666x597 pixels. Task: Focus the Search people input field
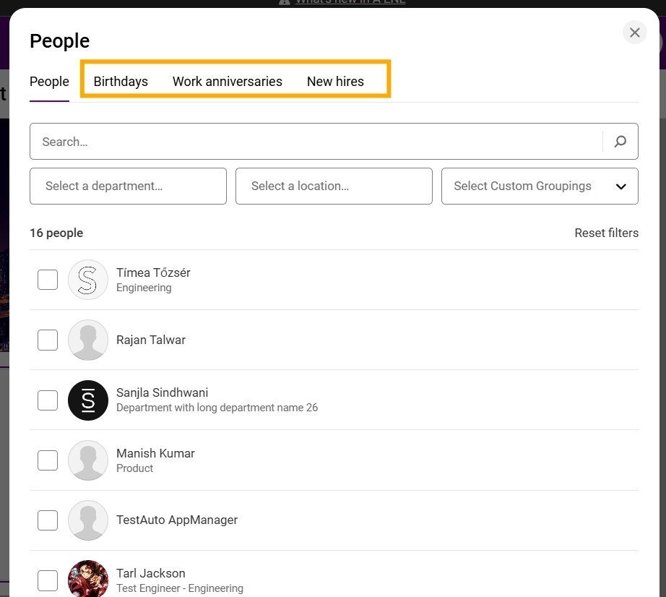click(315, 142)
